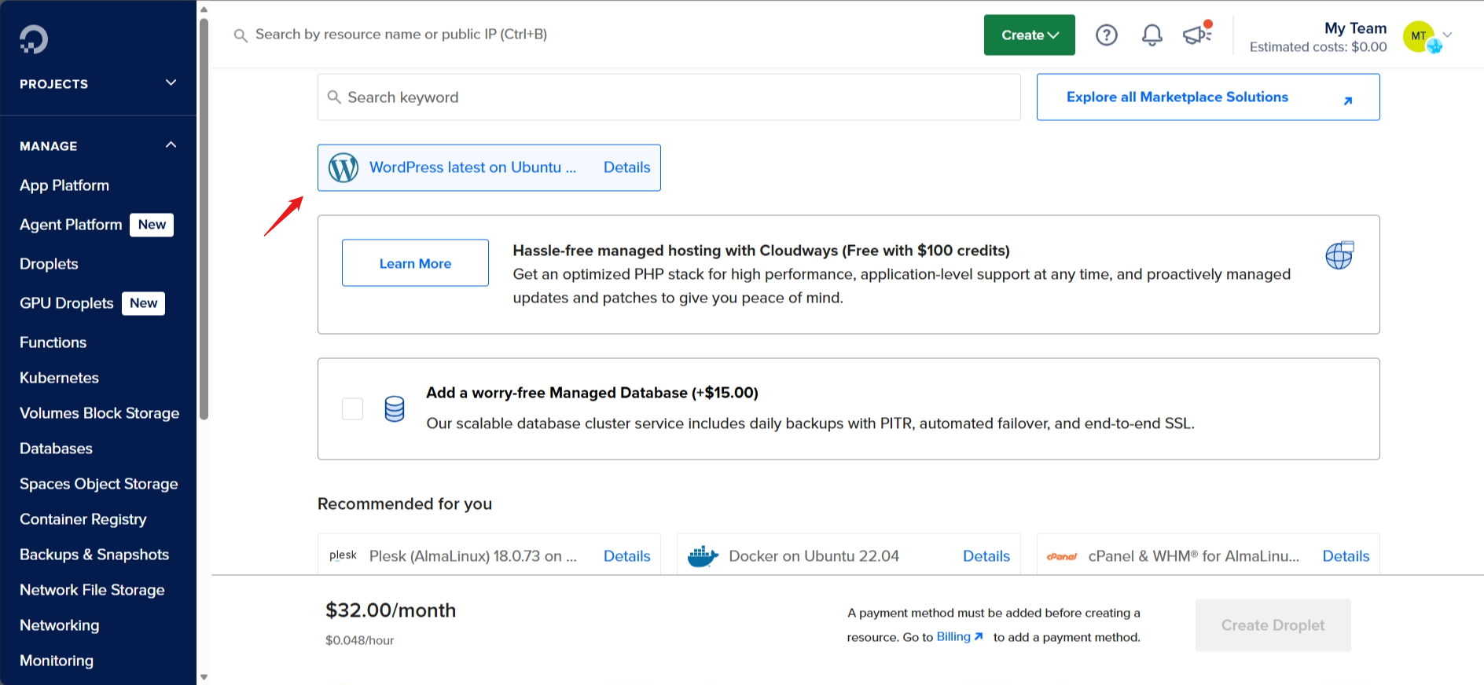This screenshot has height=685, width=1484.
Task: Click external arrow on Explore all Marketplace Solutions
Action: [x=1348, y=101]
